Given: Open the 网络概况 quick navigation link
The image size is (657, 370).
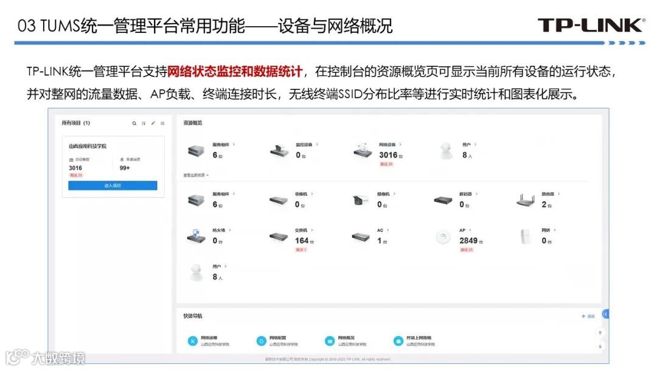Looking at the screenshot, I should click(x=346, y=338).
